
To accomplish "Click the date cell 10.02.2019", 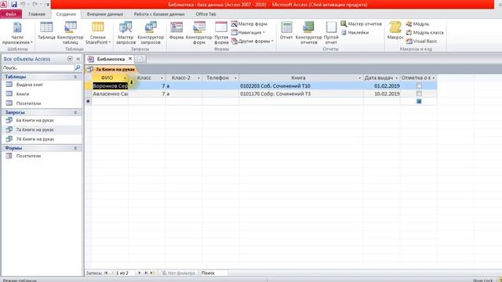I will coord(382,94).
